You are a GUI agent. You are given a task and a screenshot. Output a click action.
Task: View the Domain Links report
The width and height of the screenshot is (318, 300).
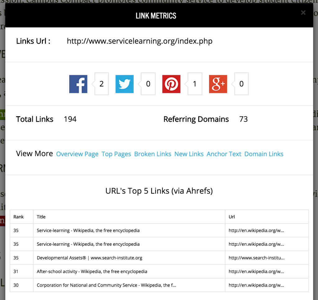coord(264,154)
